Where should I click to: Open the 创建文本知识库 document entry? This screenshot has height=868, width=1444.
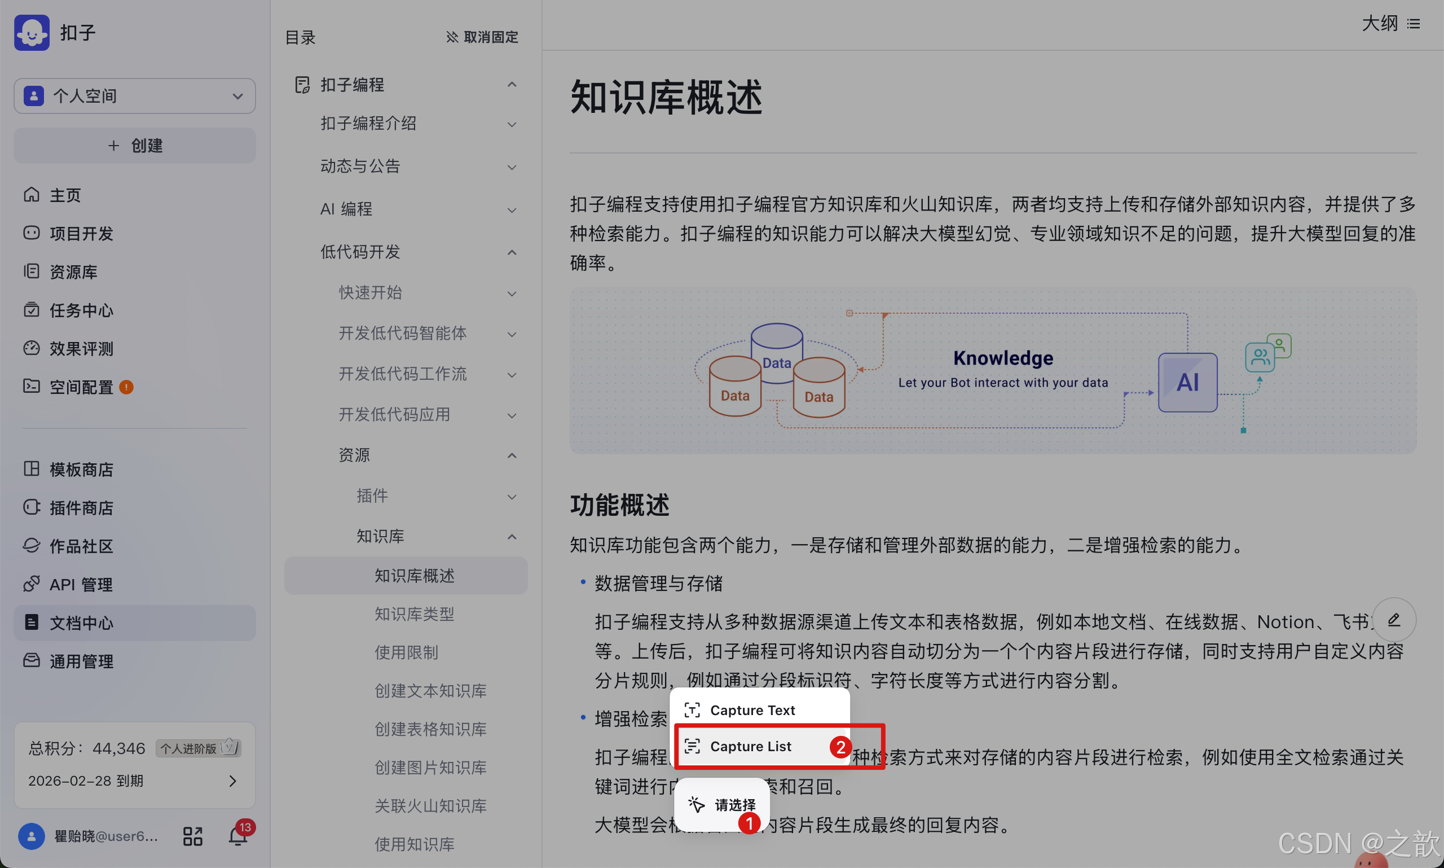[x=430, y=691]
